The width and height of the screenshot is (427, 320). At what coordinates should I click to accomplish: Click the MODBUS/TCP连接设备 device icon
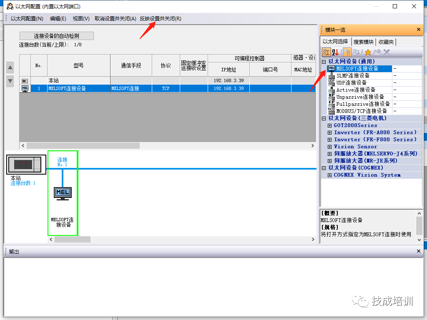(x=332, y=111)
